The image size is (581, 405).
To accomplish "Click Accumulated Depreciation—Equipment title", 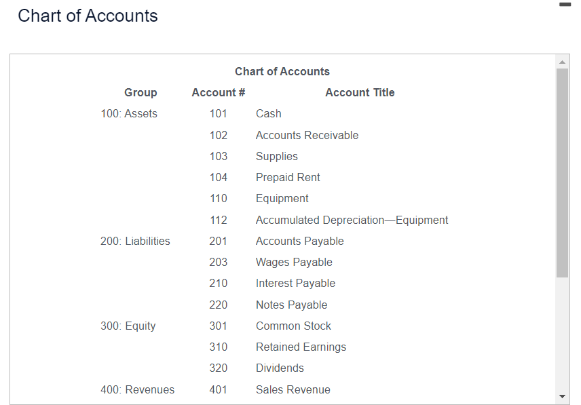I will (352, 220).
